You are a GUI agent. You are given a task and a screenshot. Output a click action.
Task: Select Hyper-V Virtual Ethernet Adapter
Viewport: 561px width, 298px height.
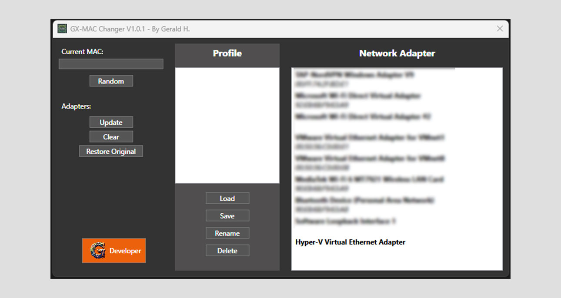pyautogui.click(x=350, y=242)
